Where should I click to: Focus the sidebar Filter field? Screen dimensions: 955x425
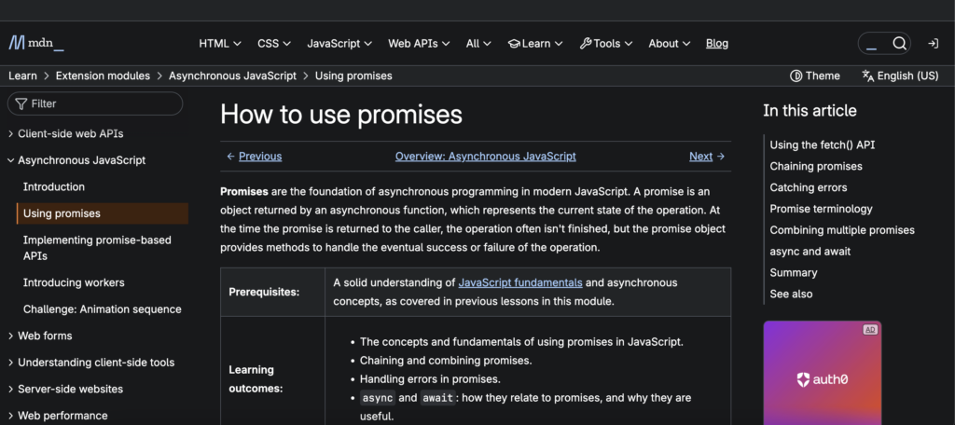[x=95, y=104]
